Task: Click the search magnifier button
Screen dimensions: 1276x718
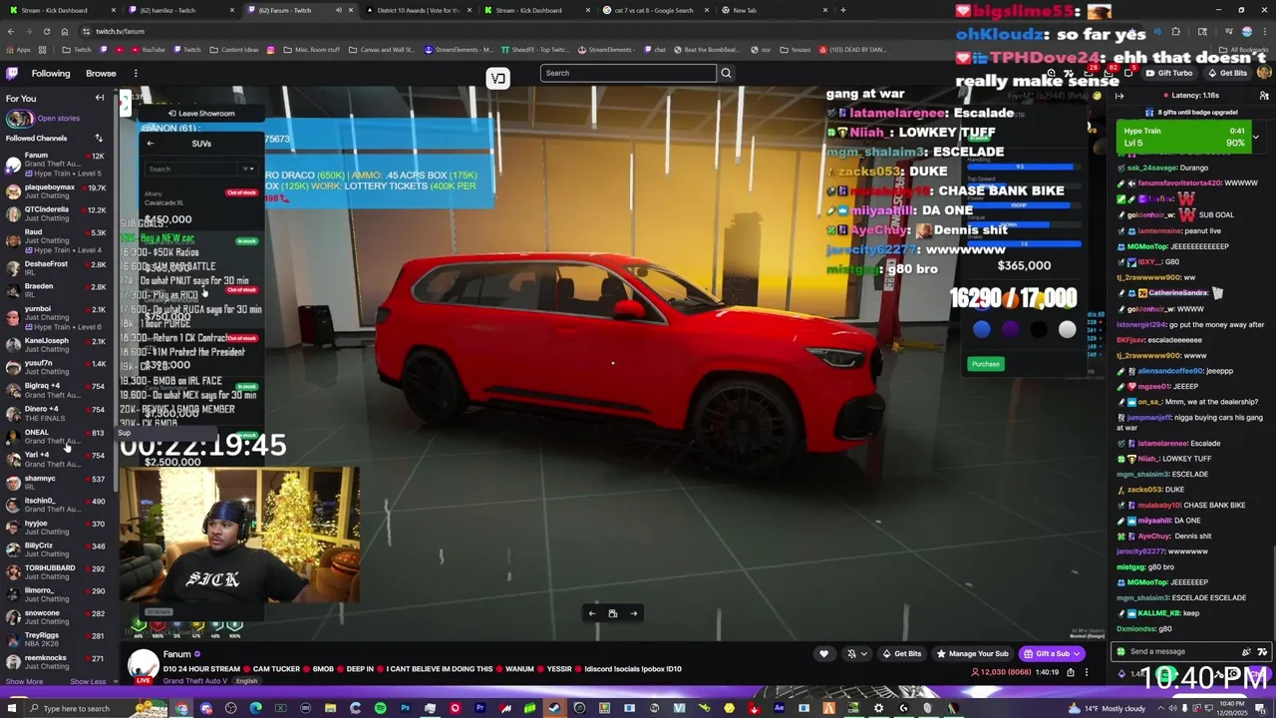Action: tap(726, 73)
